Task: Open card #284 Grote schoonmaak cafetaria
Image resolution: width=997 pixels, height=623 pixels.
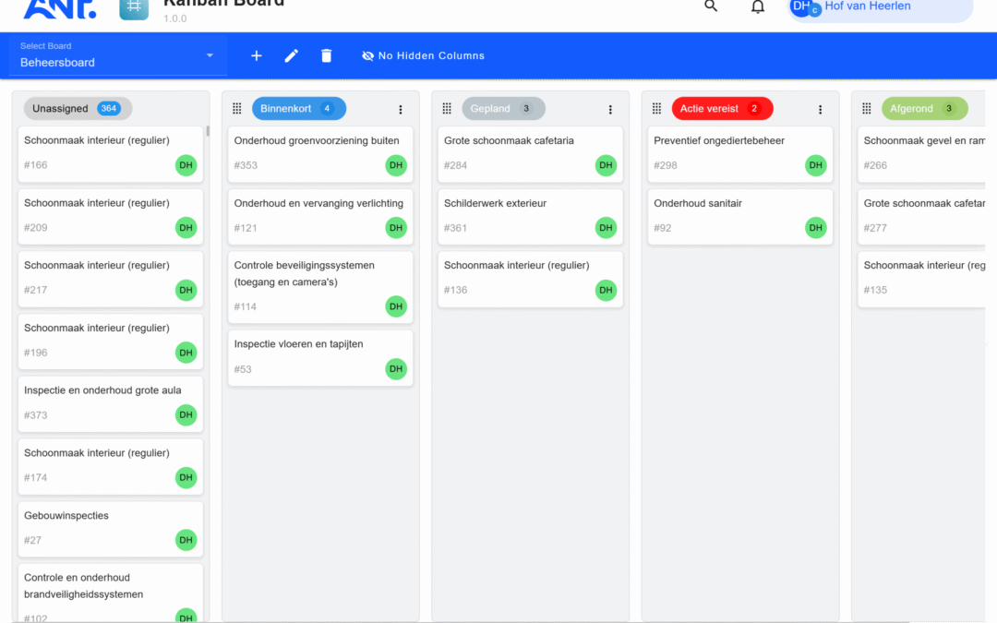Action: tap(530, 154)
